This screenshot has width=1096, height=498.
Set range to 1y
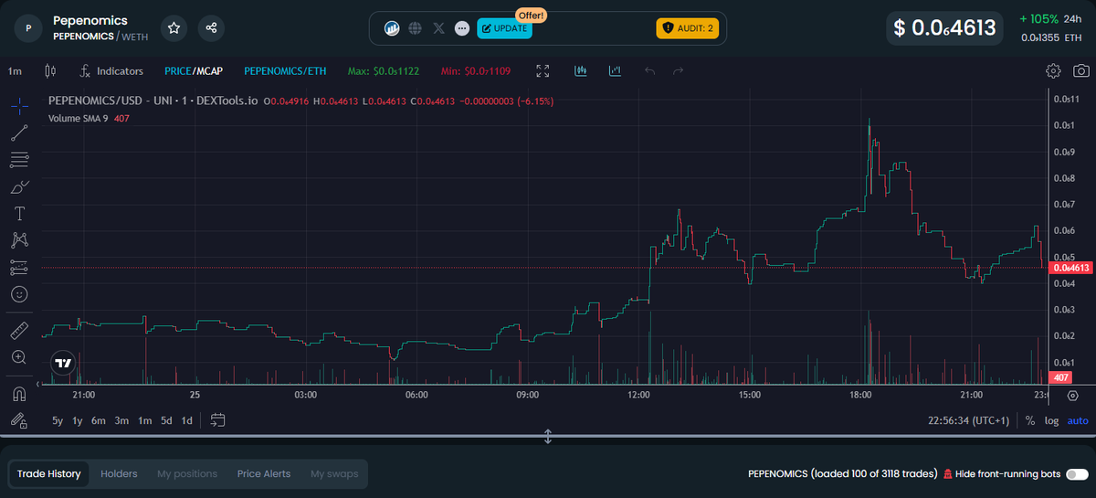78,421
